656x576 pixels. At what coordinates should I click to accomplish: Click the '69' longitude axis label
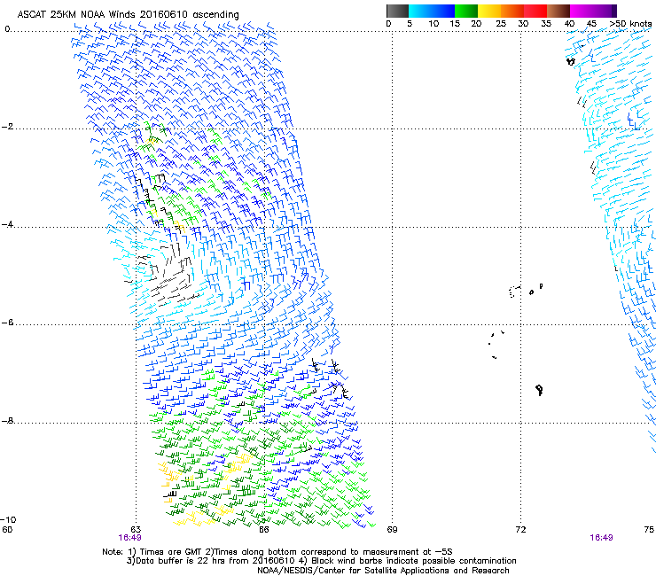tap(392, 530)
